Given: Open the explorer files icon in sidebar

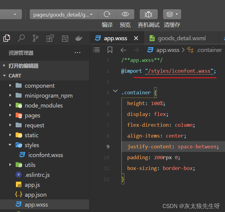Looking at the screenshot, I should 7,38.
